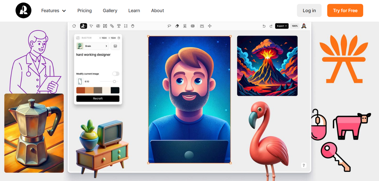
Task: Click the redo arrow icon
Action: click(x=271, y=26)
